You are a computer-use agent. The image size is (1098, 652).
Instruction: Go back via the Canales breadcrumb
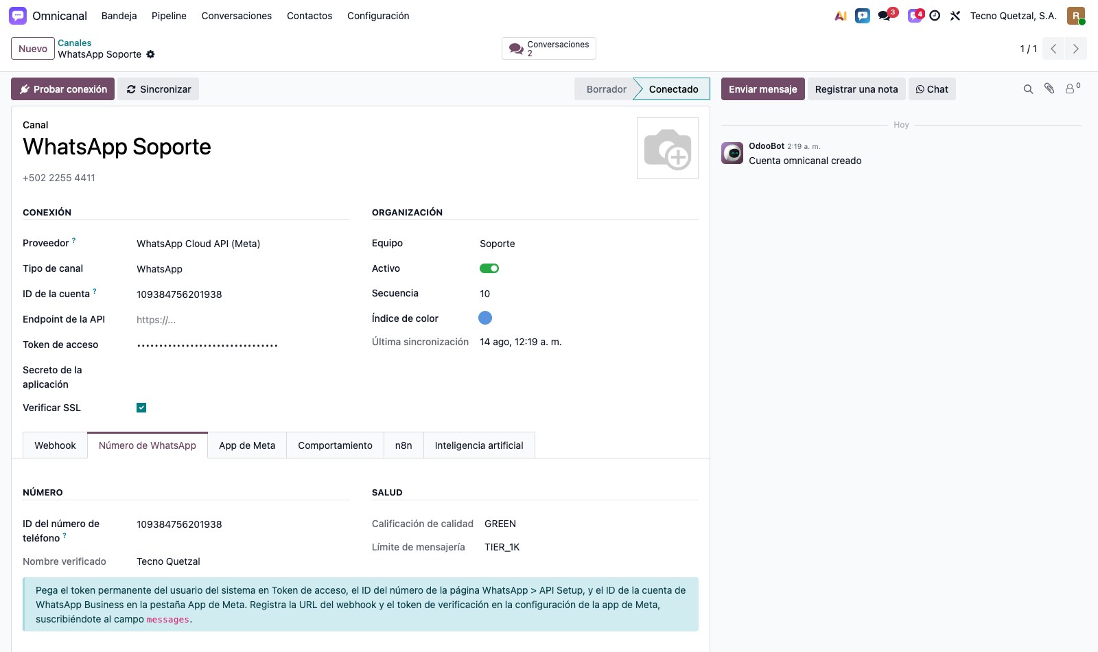(74, 43)
